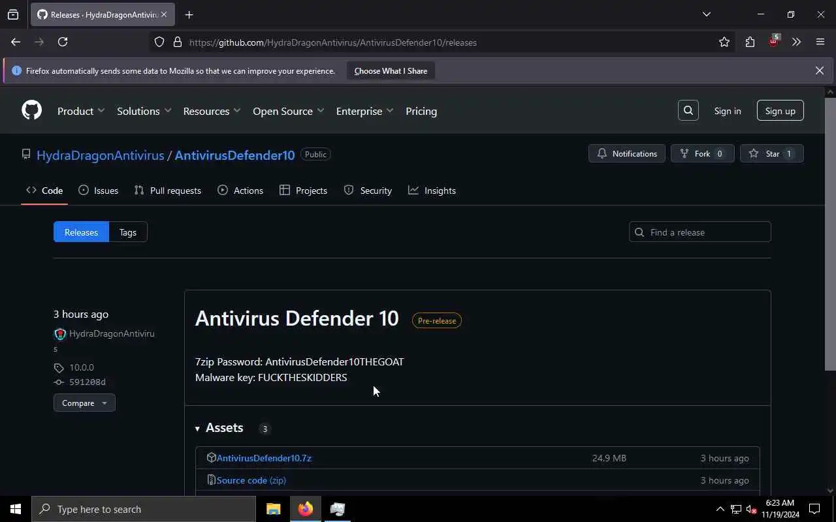
Task: Expand the Open Source menu
Action: pos(288,111)
